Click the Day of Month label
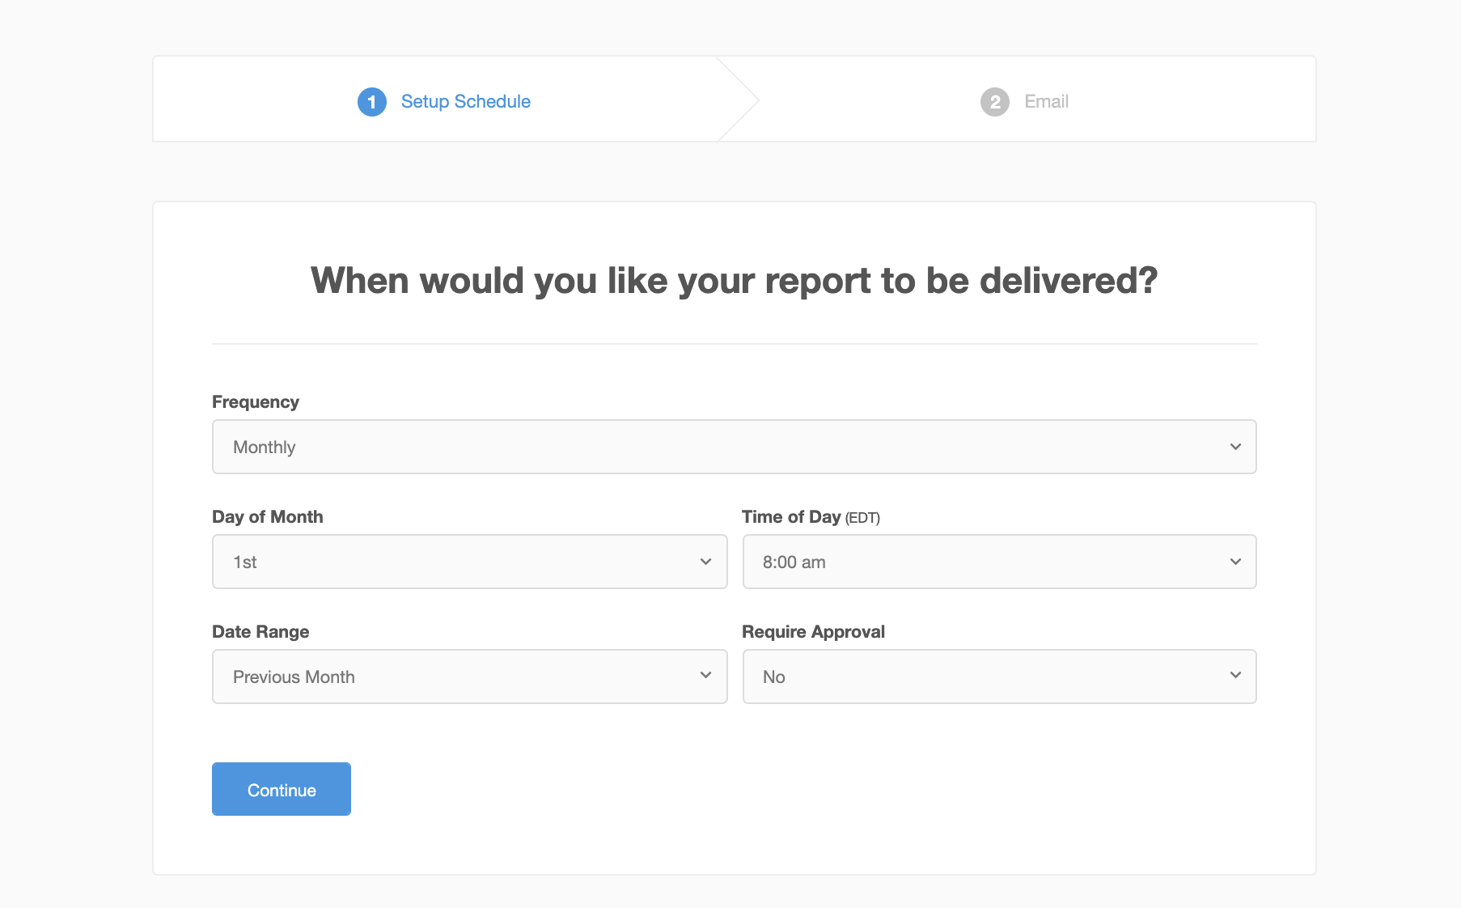 pos(268,517)
